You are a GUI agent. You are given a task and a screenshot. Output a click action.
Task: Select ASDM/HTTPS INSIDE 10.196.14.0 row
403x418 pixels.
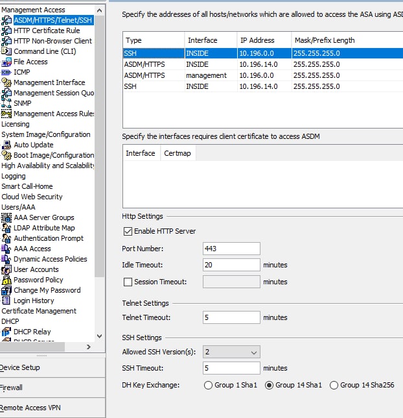[263, 64]
